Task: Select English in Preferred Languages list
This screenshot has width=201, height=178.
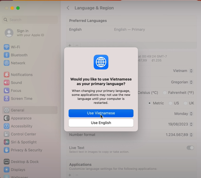Action: [x=132, y=30]
